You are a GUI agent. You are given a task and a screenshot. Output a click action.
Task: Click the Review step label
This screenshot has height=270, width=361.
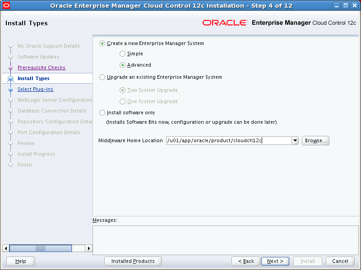click(26, 143)
